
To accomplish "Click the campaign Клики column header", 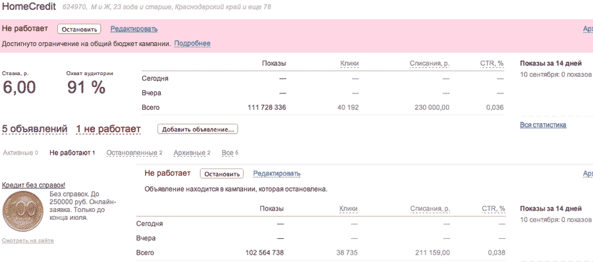I will (349, 64).
